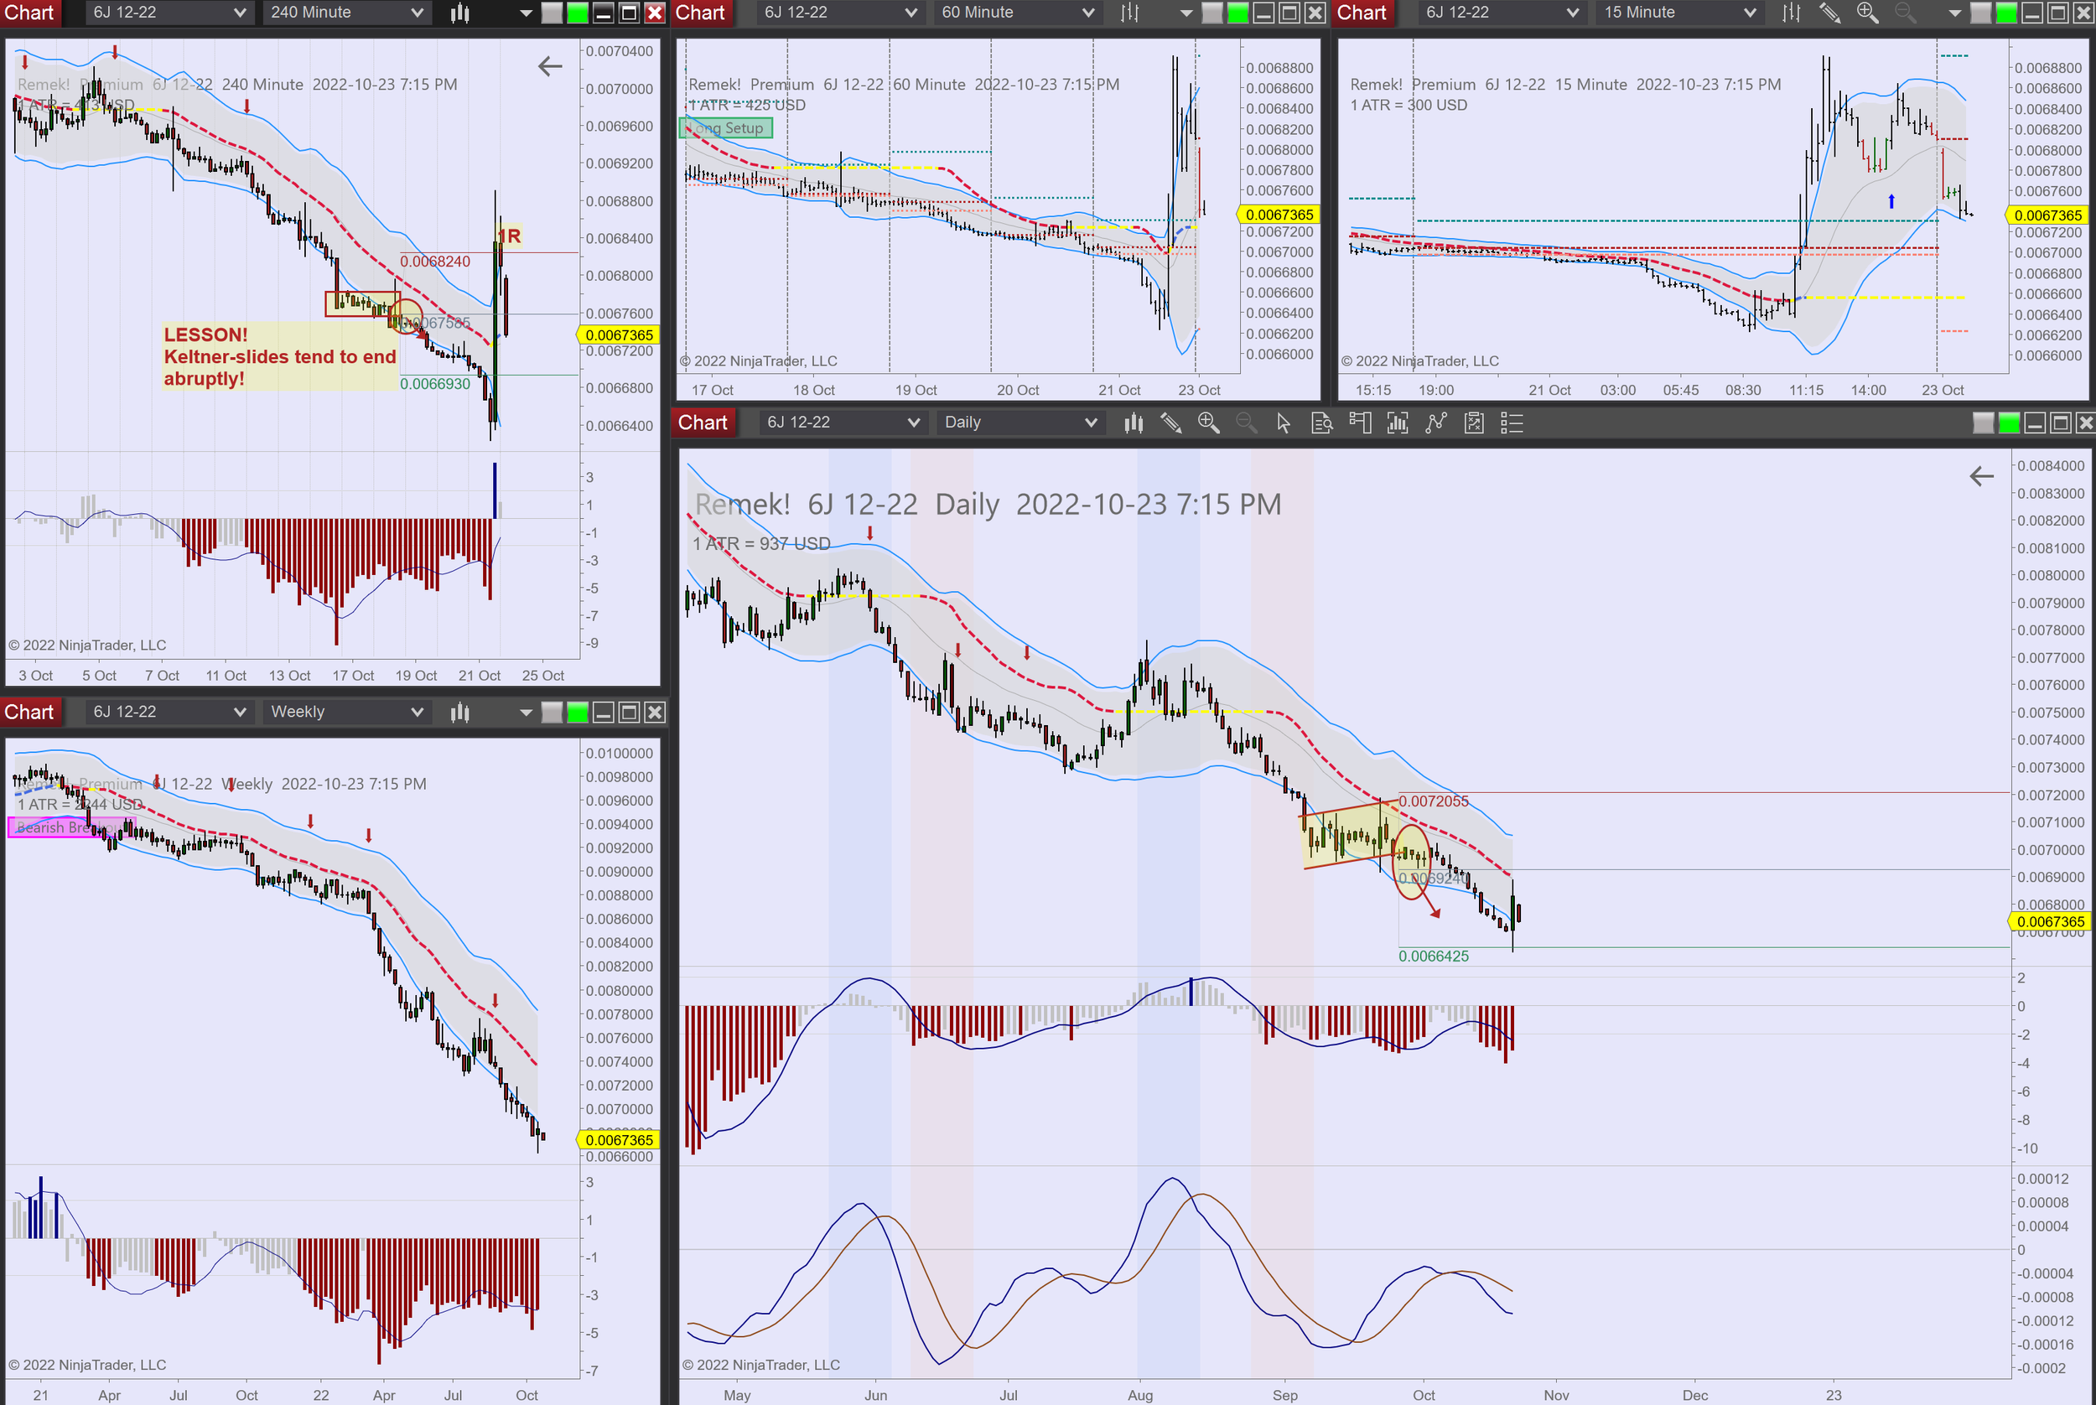Click green link button on 240 Minute chart
This screenshot has height=1405, width=2096.
pyautogui.click(x=578, y=13)
